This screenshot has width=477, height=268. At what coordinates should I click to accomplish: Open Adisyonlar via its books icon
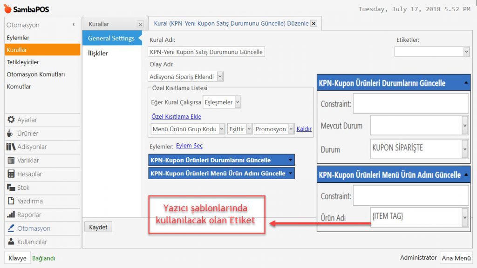[11, 147]
